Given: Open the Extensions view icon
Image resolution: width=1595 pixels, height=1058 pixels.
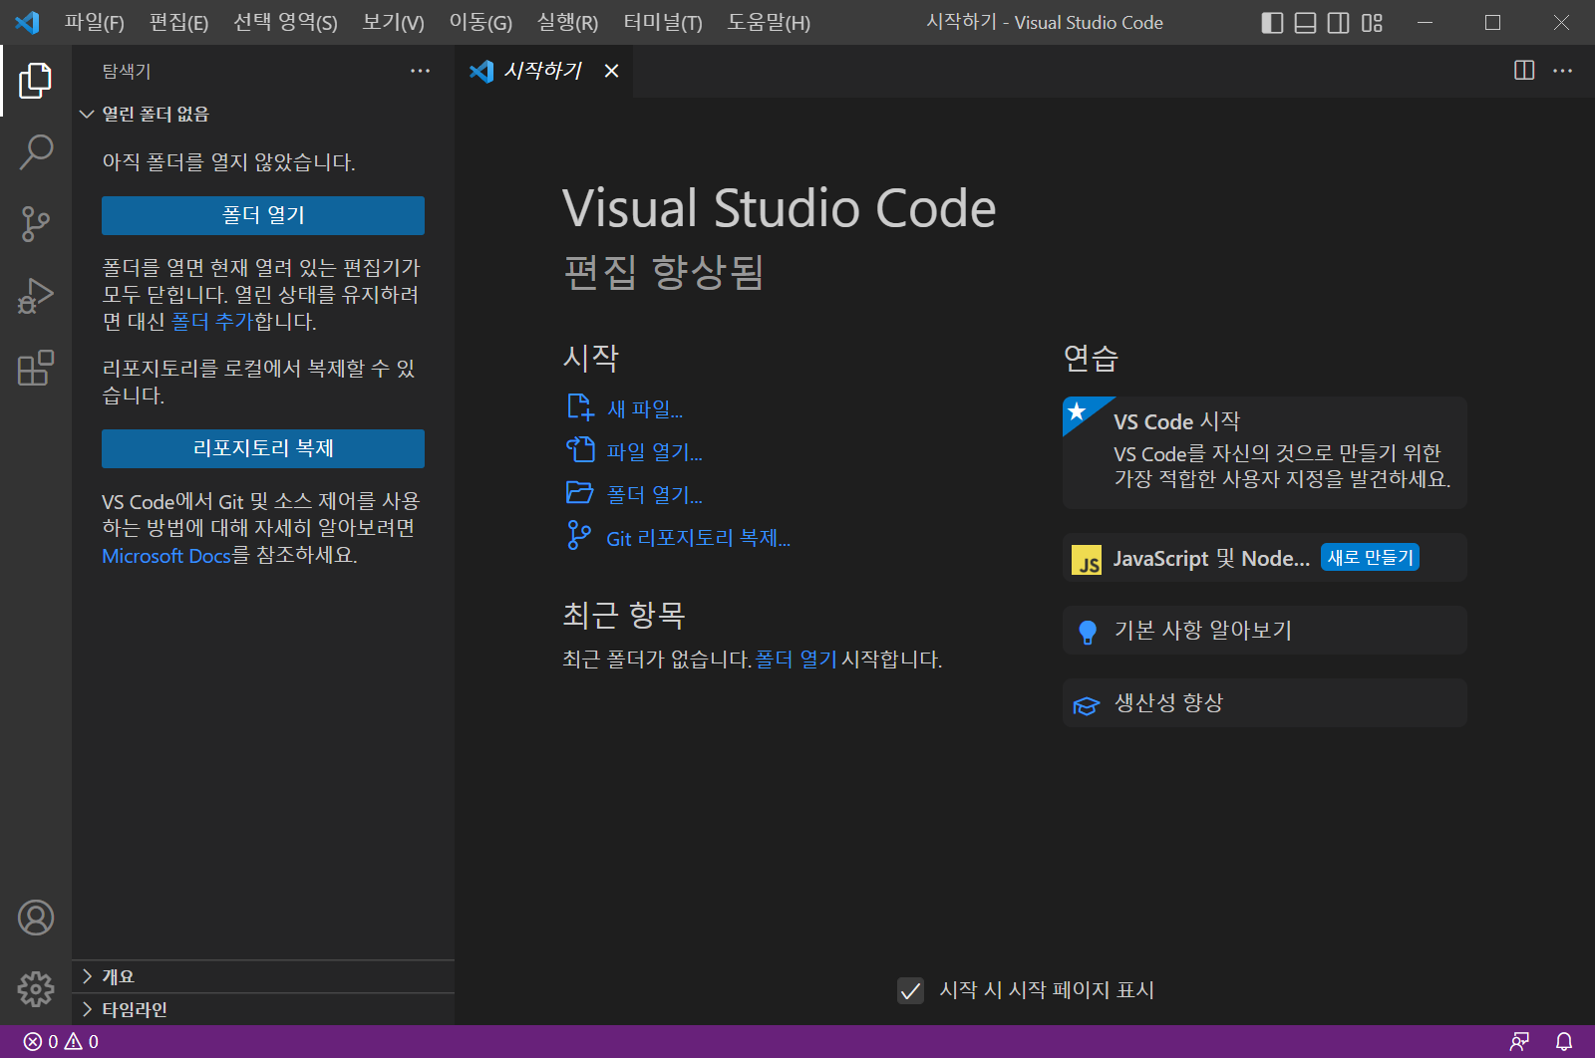Looking at the screenshot, I should (x=36, y=368).
